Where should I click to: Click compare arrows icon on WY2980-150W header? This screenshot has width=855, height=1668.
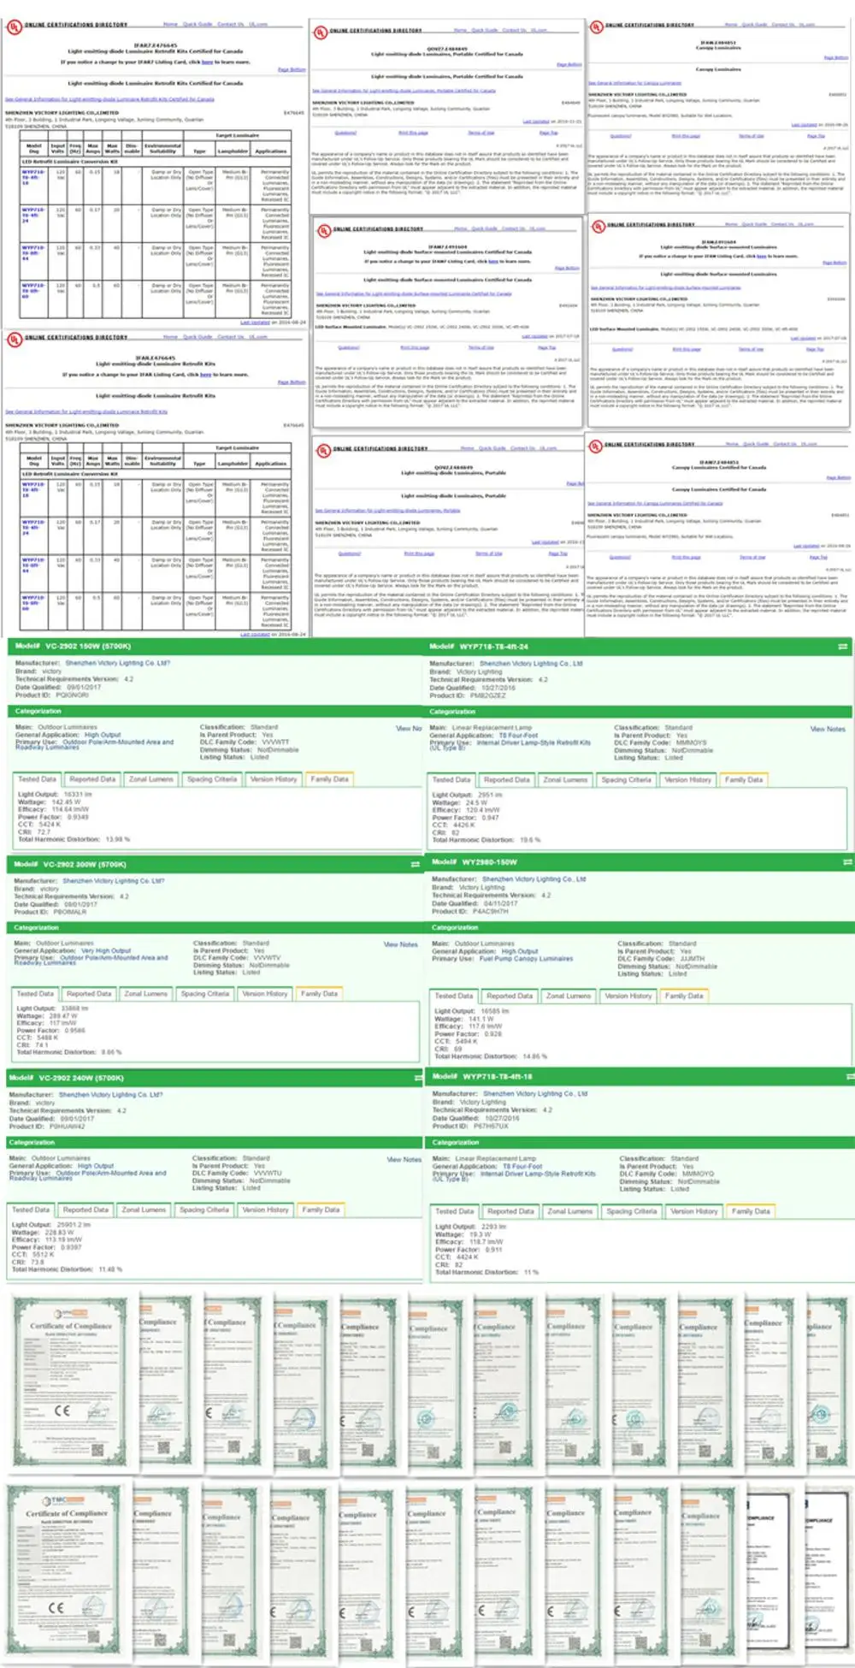(x=847, y=862)
